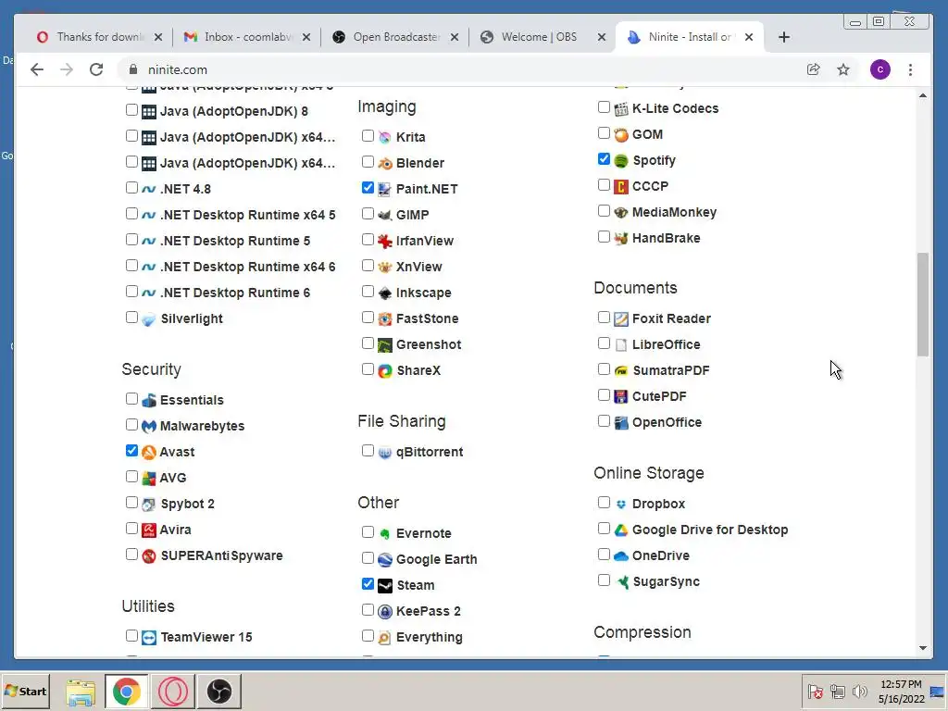The height and width of the screenshot is (711, 948).
Task: Click the OneDrive cloud icon
Action: [x=621, y=555]
